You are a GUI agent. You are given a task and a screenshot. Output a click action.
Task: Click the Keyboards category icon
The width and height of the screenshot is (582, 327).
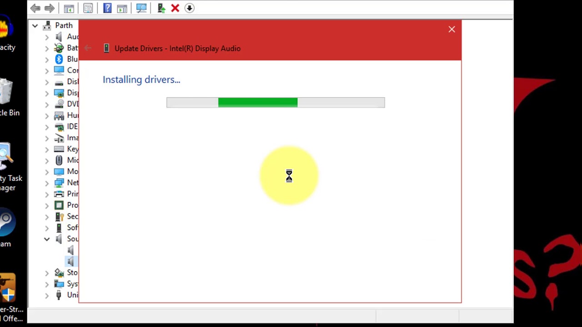point(59,149)
